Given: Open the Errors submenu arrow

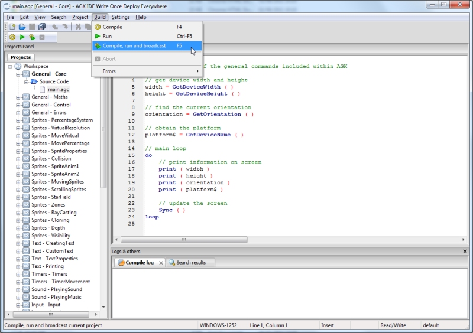Looking at the screenshot, I should click(197, 71).
